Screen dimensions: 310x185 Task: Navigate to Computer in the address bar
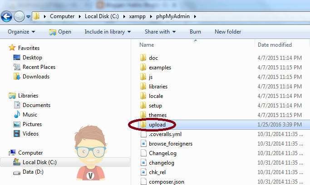62,16
